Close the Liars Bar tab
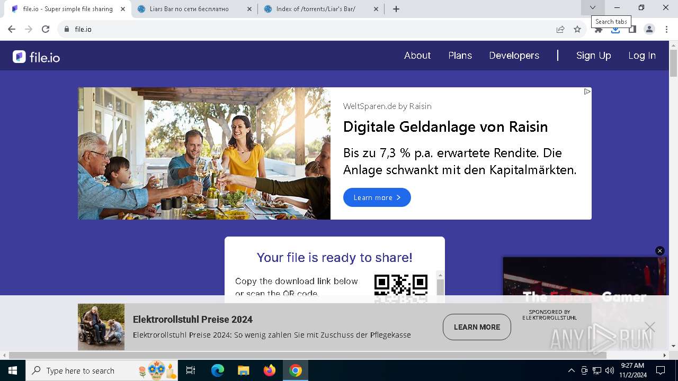This screenshot has width=678, height=381. pyautogui.click(x=249, y=8)
